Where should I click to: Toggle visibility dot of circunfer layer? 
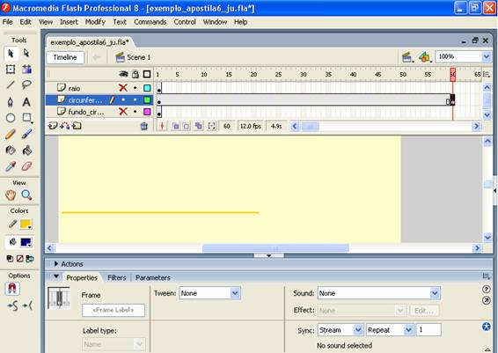point(123,99)
